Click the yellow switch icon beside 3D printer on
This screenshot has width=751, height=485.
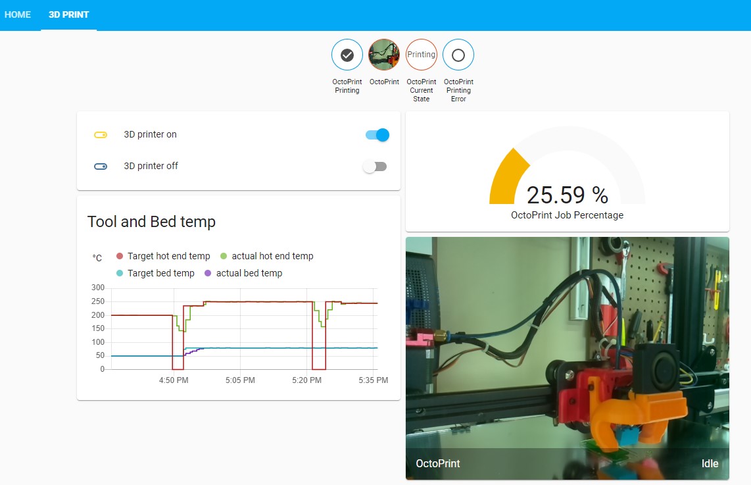coord(101,134)
